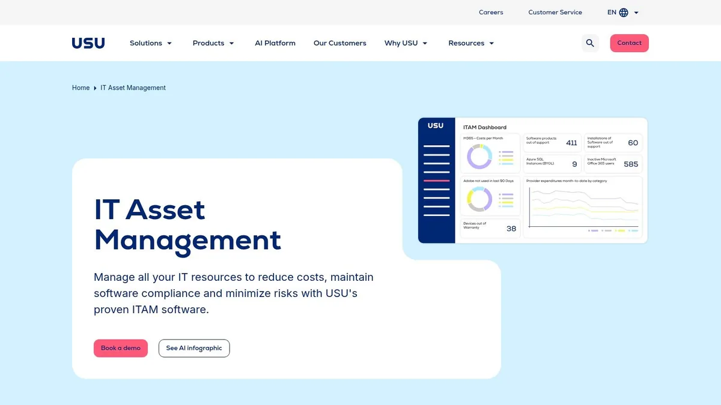Screen dimensions: 721x405
Task: Click the IT Asset Management breadcrumb
Action: (133, 88)
